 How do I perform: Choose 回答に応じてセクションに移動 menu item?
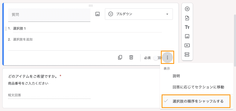[x=198, y=87]
